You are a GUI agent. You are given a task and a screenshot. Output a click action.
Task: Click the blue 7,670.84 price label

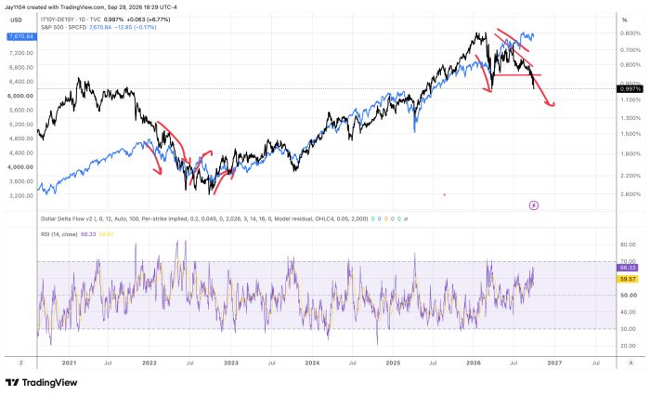tap(21, 36)
